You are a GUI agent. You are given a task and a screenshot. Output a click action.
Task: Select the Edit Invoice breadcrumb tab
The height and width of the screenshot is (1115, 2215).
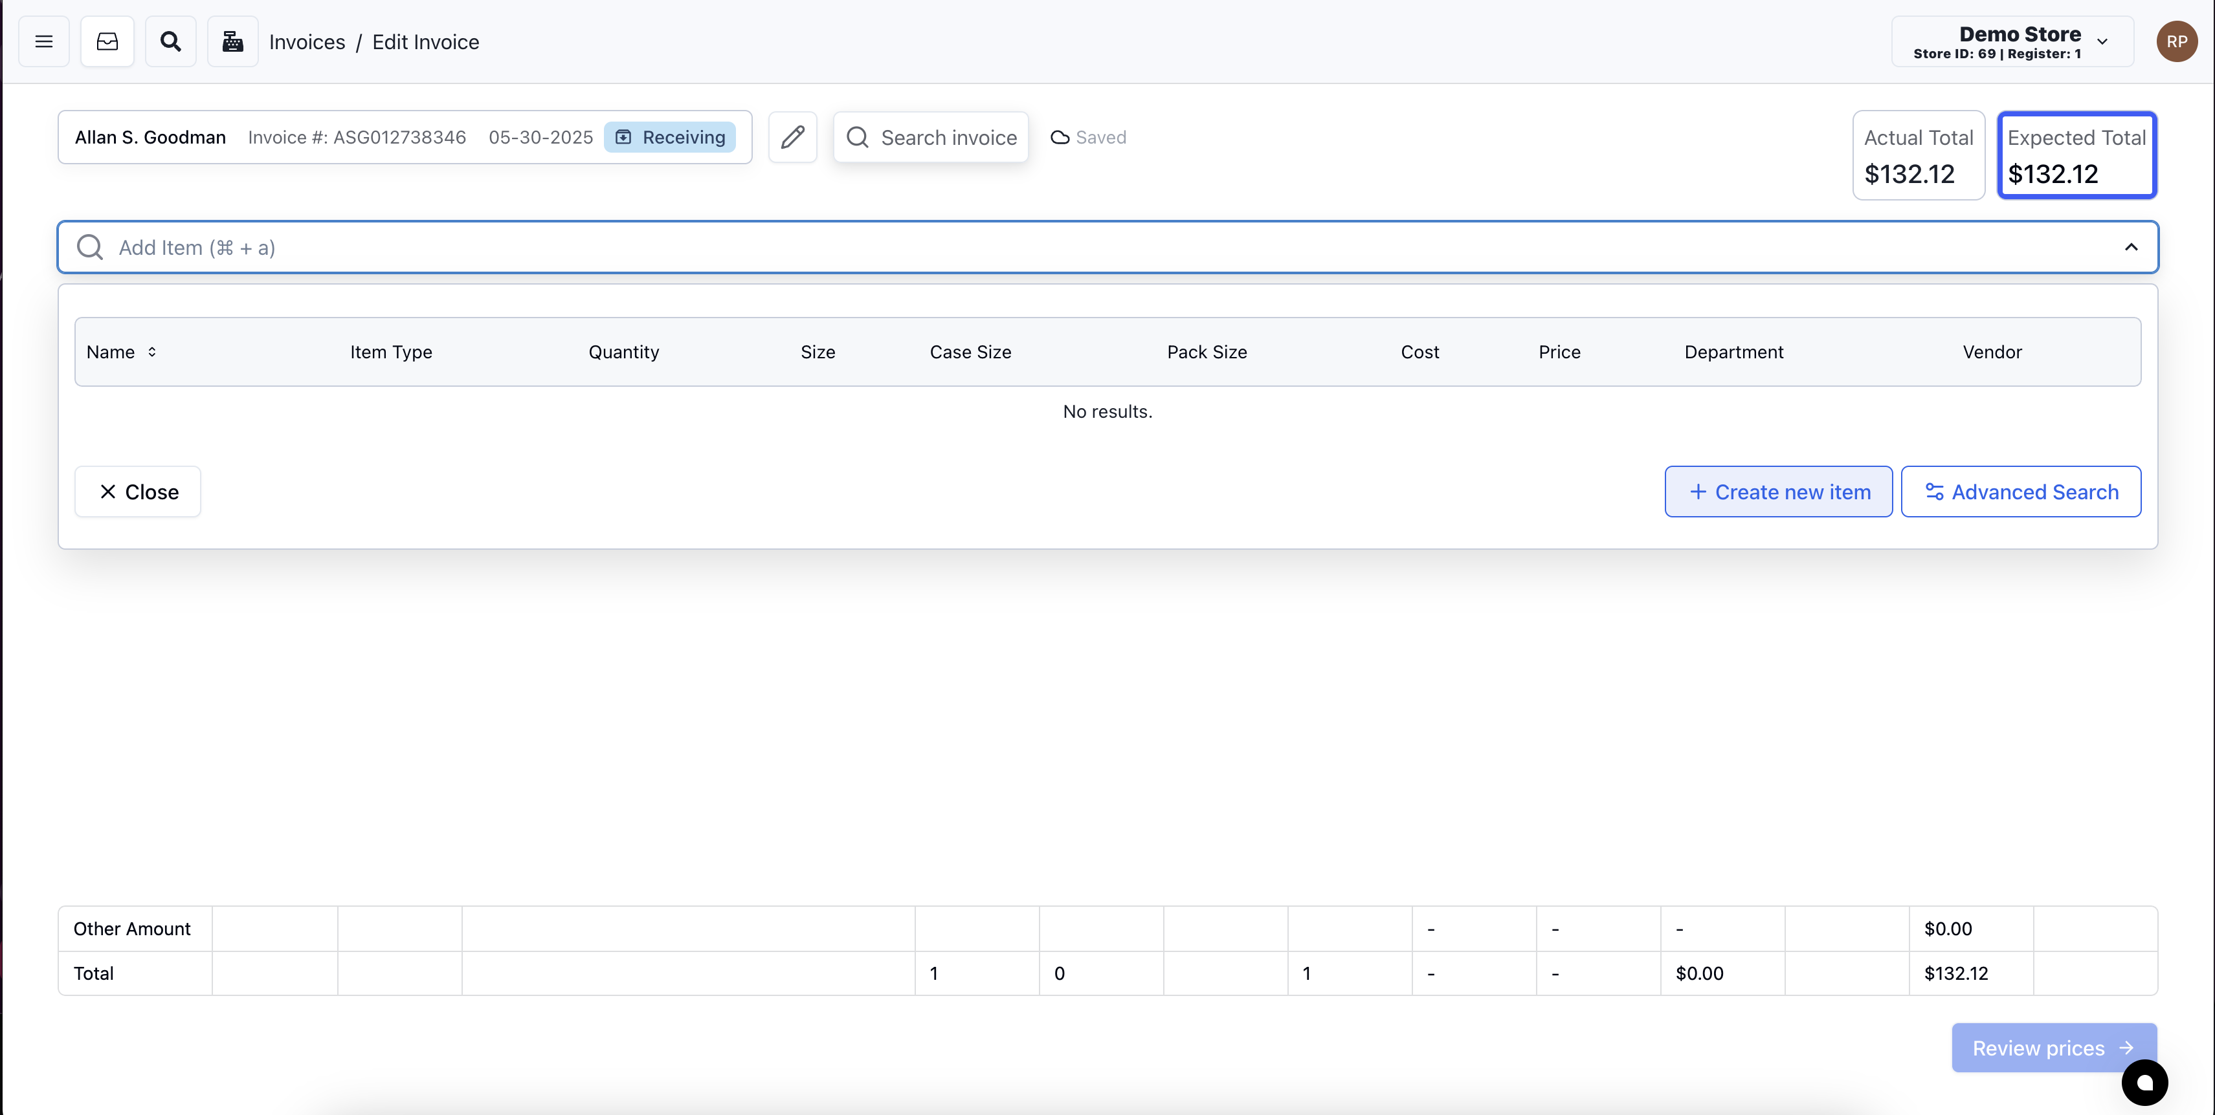(x=426, y=41)
